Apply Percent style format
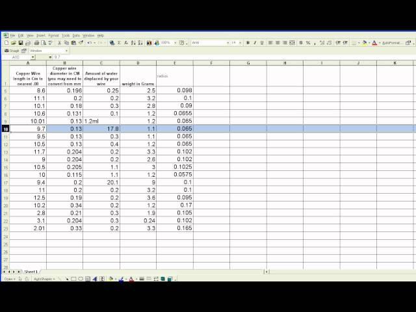 coord(308,43)
